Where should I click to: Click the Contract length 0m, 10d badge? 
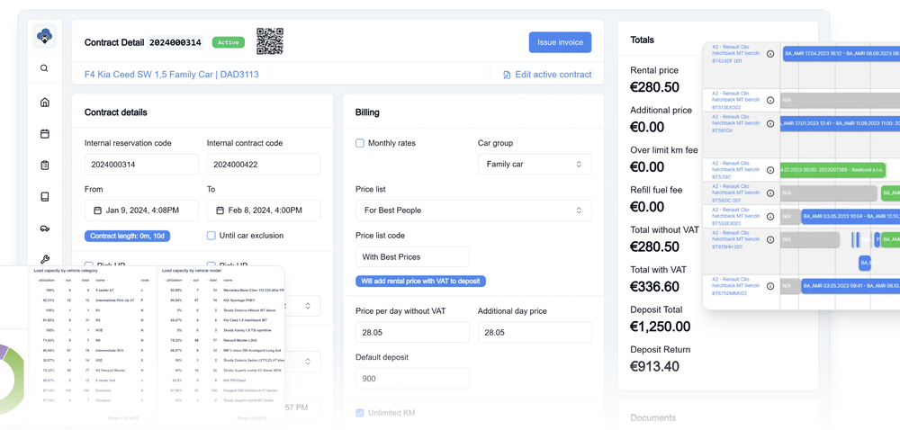(x=128, y=236)
